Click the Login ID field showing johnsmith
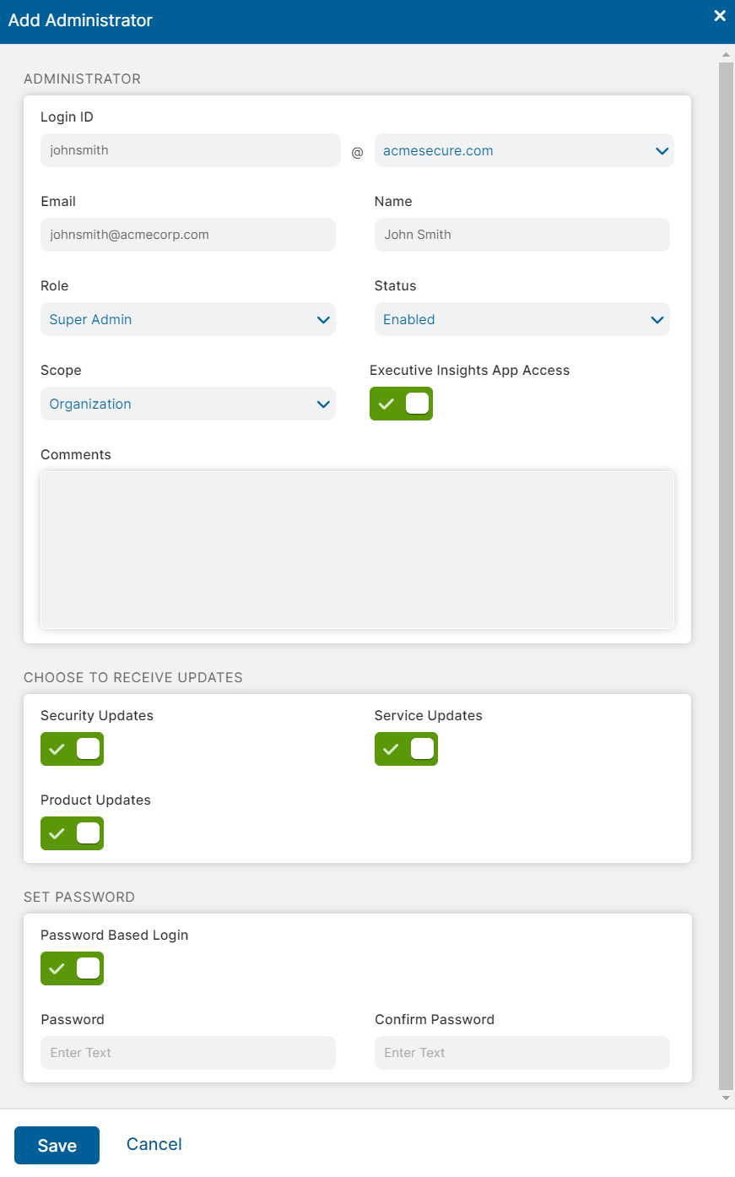This screenshot has height=1177, width=735. click(190, 150)
